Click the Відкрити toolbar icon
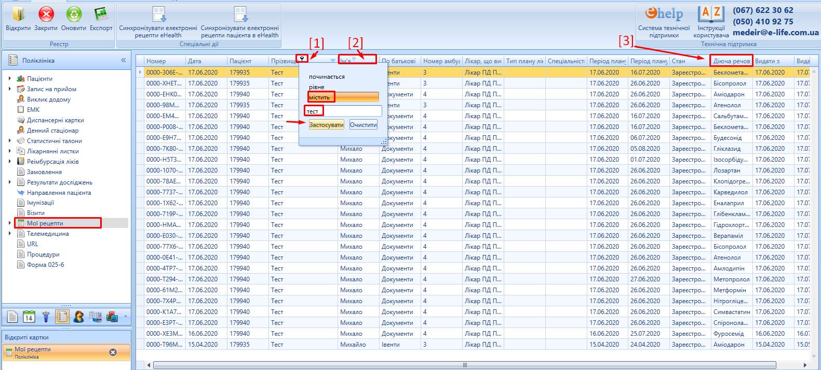Image resolution: width=821 pixels, height=370 pixels. click(18, 15)
